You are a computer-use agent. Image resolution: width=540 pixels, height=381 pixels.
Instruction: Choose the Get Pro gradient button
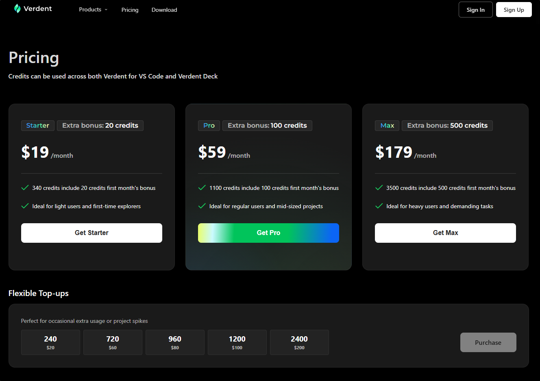268,233
